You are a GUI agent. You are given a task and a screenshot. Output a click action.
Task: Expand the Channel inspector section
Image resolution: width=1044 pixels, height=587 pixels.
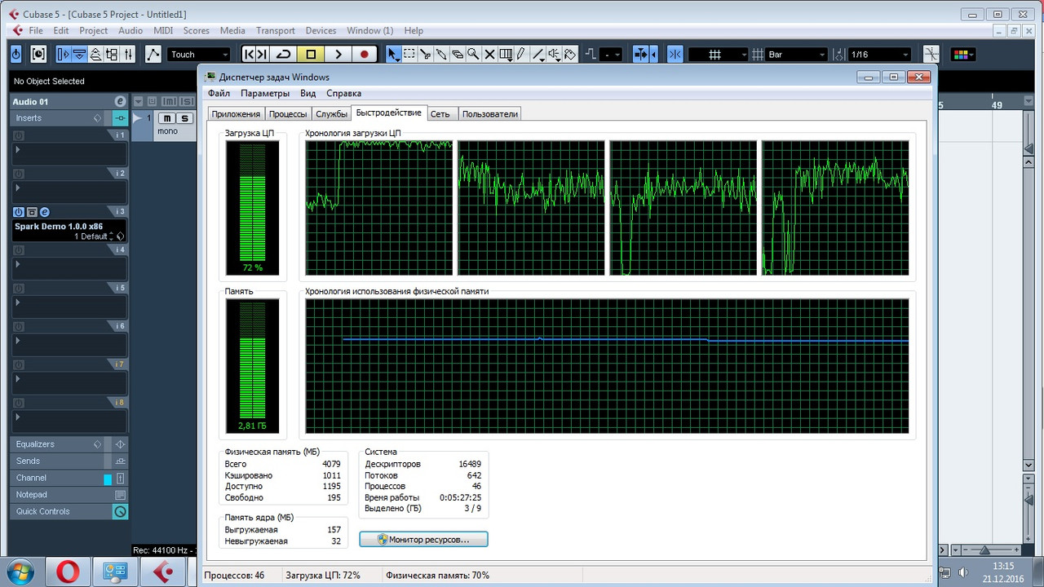coord(31,478)
